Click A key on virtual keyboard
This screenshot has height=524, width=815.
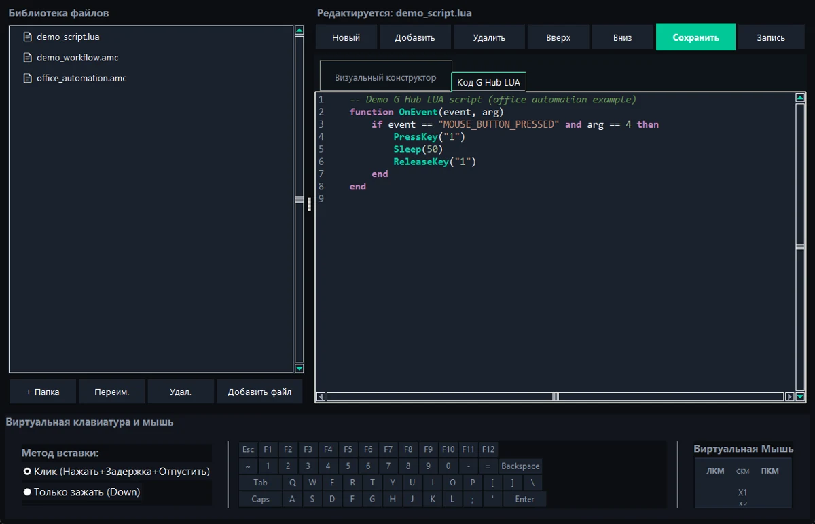[x=292, y=499]
